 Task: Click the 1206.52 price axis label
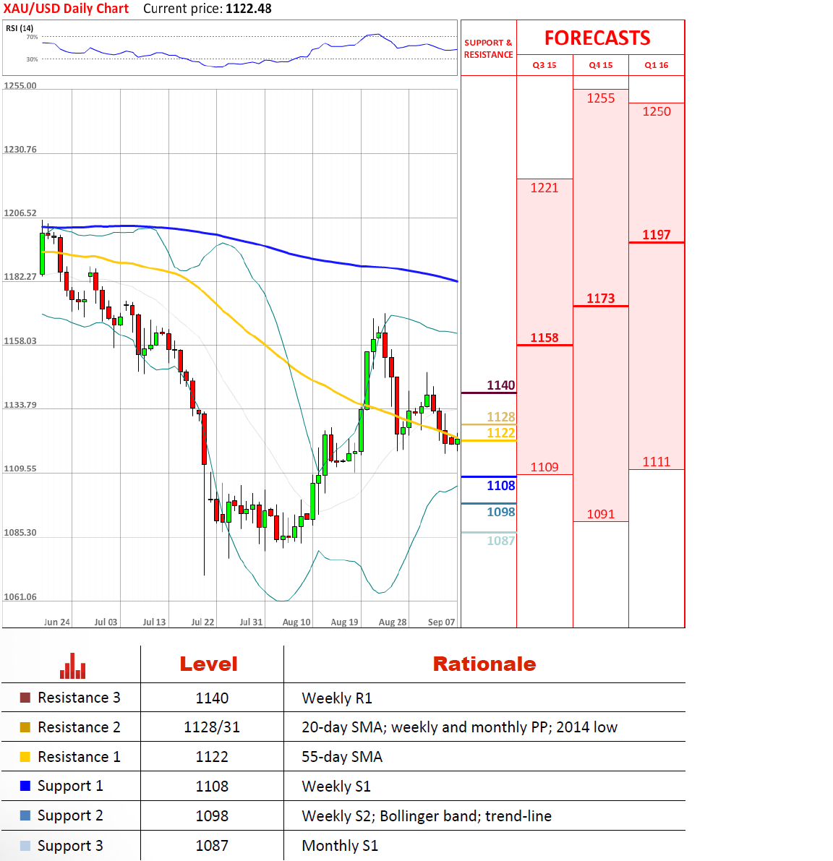20,213
